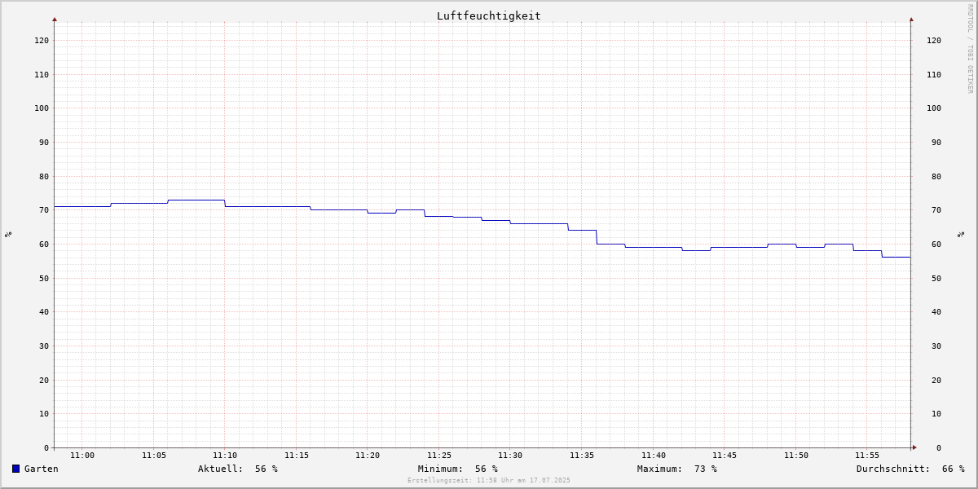Click the Minimum: 56 % statistic
The width and height of the screenshot is (978, 489).
(x=458, y=469)
